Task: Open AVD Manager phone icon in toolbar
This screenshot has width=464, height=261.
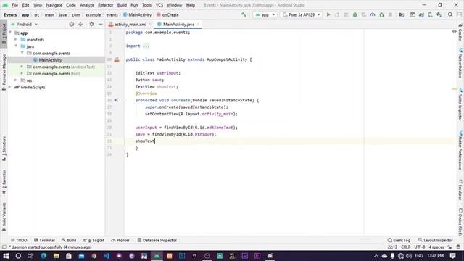Action: pyautogui.click(x=430, y=14)
